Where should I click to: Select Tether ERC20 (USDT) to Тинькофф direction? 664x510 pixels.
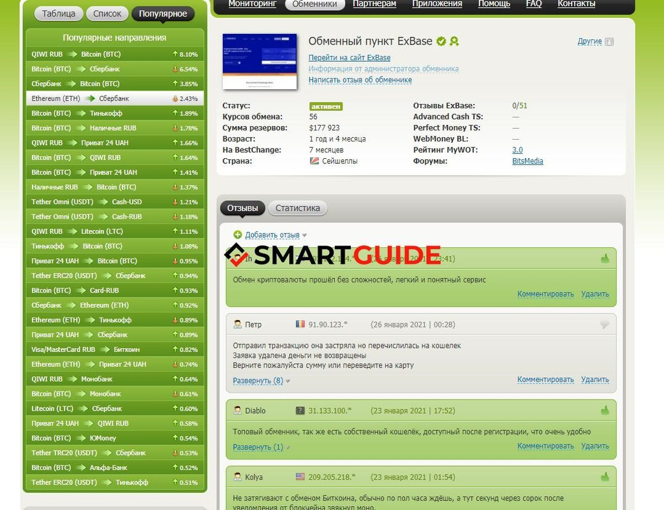[115, 483]
